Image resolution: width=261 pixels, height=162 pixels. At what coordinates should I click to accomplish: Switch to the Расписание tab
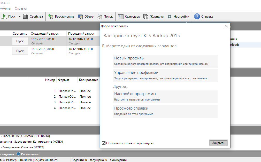tap(28, 154)
